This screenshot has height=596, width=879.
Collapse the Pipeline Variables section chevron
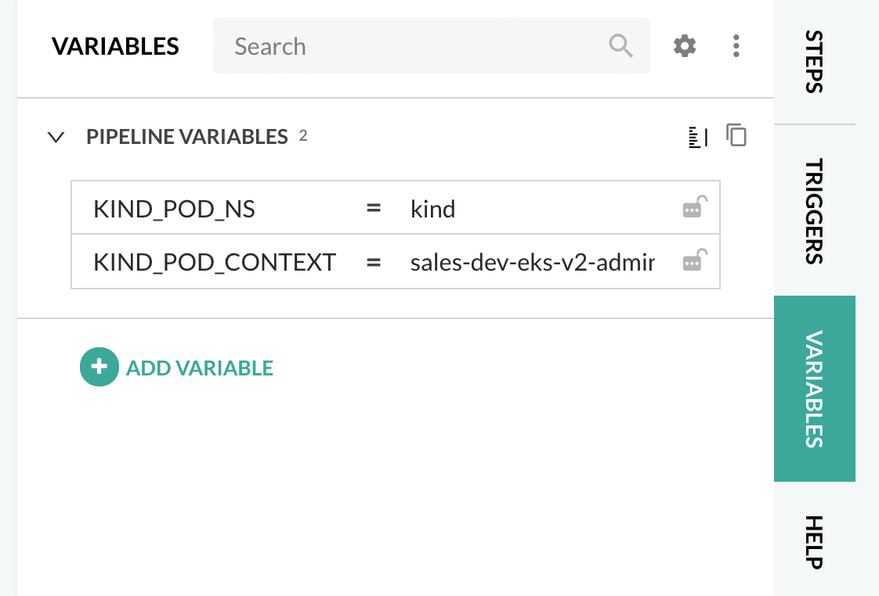pos(56,138)
